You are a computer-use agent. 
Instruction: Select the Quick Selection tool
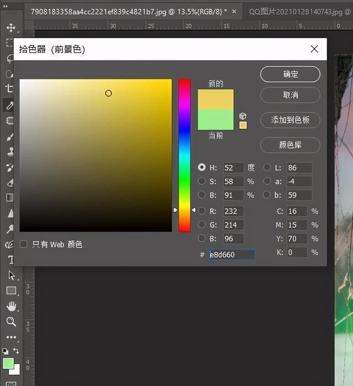pos(9,74)
